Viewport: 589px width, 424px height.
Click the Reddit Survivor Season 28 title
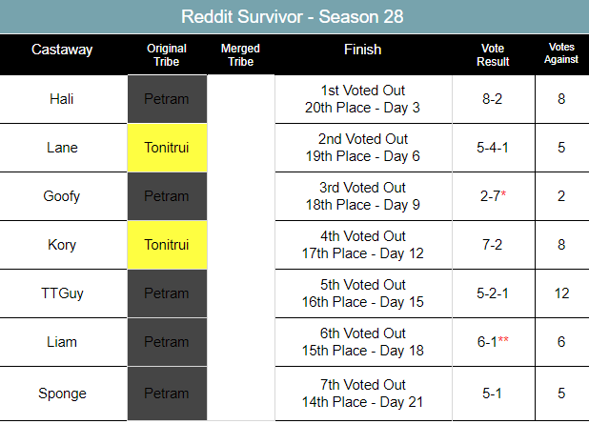click(x=294, y=17)
